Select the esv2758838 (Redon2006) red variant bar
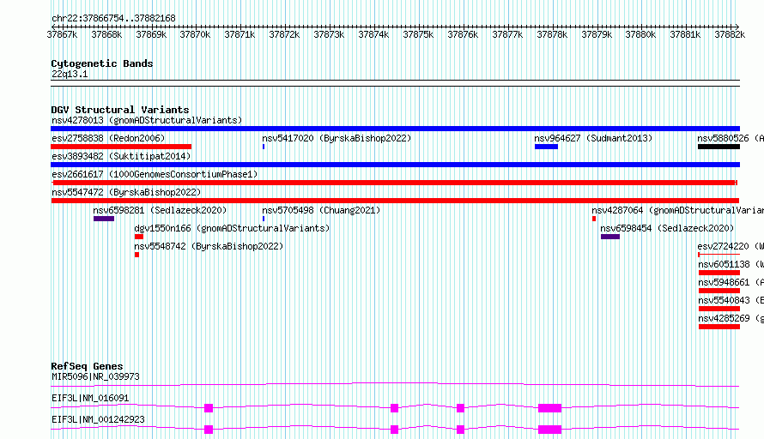This screenshot has width=764, height=439. (x=121, y=147)
